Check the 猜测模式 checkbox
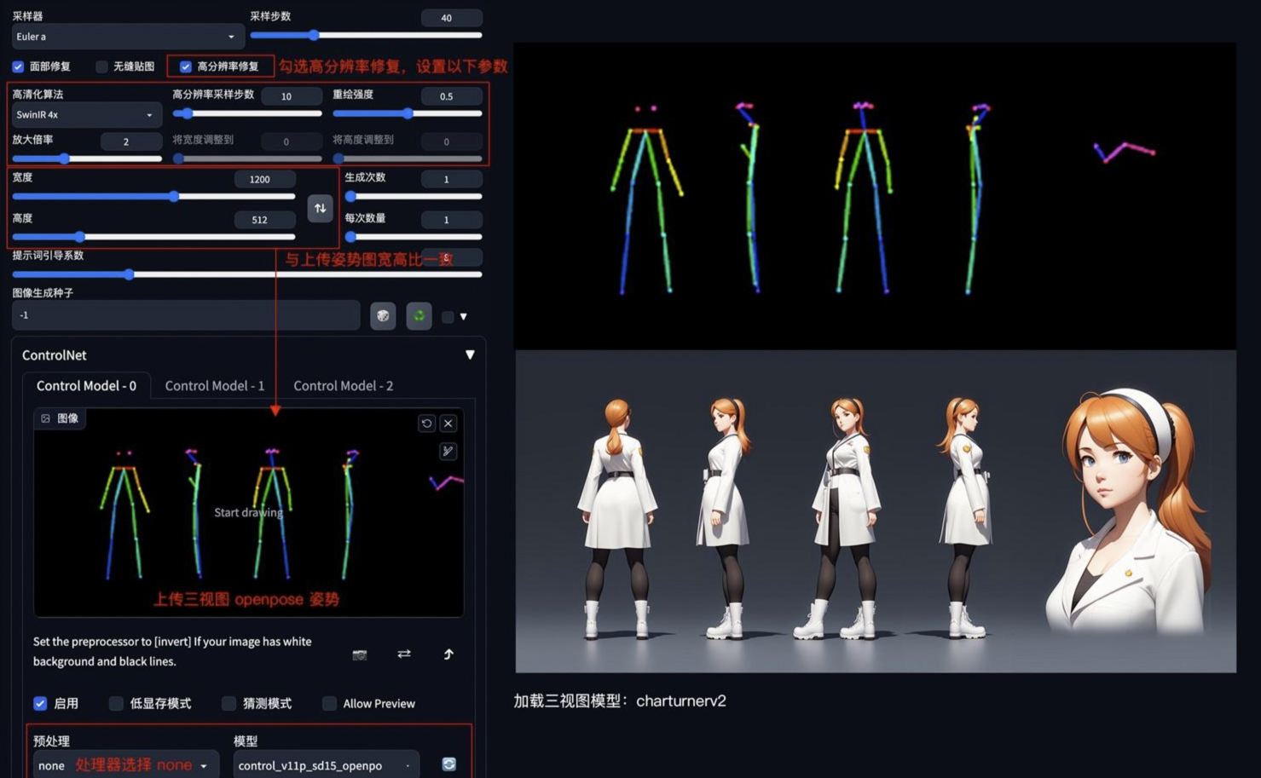The width and height of the screenshot is (1261, 778). click(x=228, y=703)
